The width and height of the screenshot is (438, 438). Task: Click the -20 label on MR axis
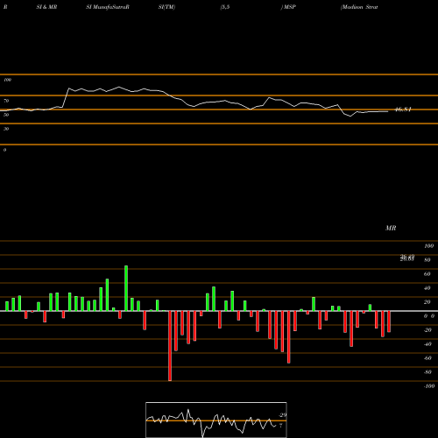point(427,330)
